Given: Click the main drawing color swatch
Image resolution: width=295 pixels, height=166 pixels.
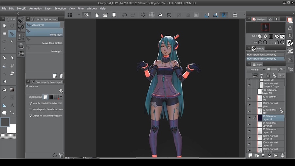Looking at the screenshot, I should pos(5,122).
